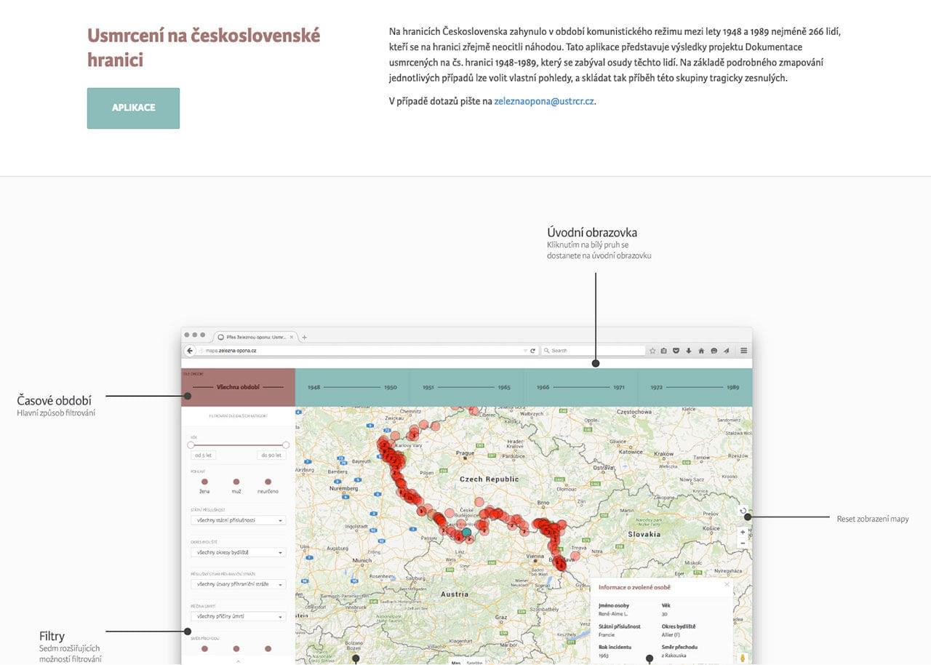Click the heading 'Usmrcení na československé hranici'
The width and height of the screenshot is (931, 665).
click(204, 47)
